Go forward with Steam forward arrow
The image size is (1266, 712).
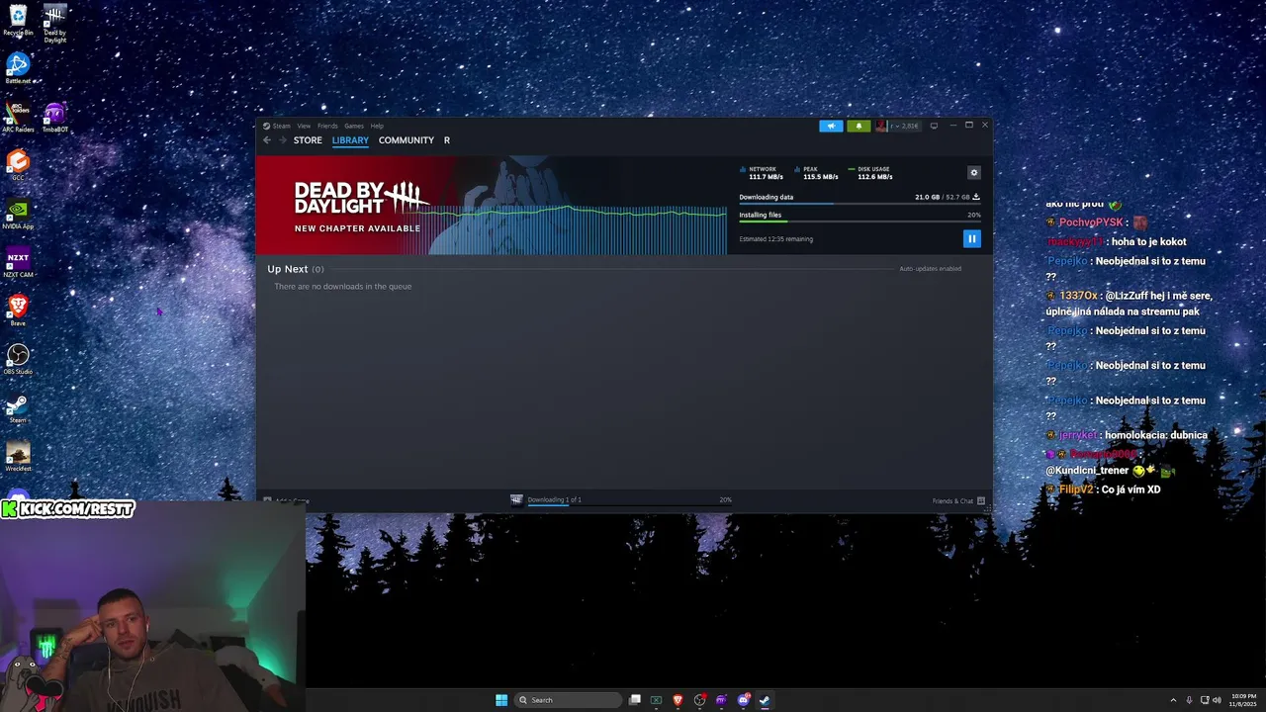point(283,140)
